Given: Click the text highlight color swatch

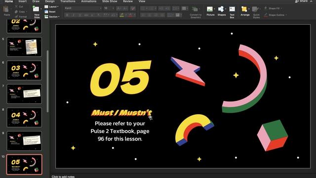Looking at the screenshot, I should 121,15.
